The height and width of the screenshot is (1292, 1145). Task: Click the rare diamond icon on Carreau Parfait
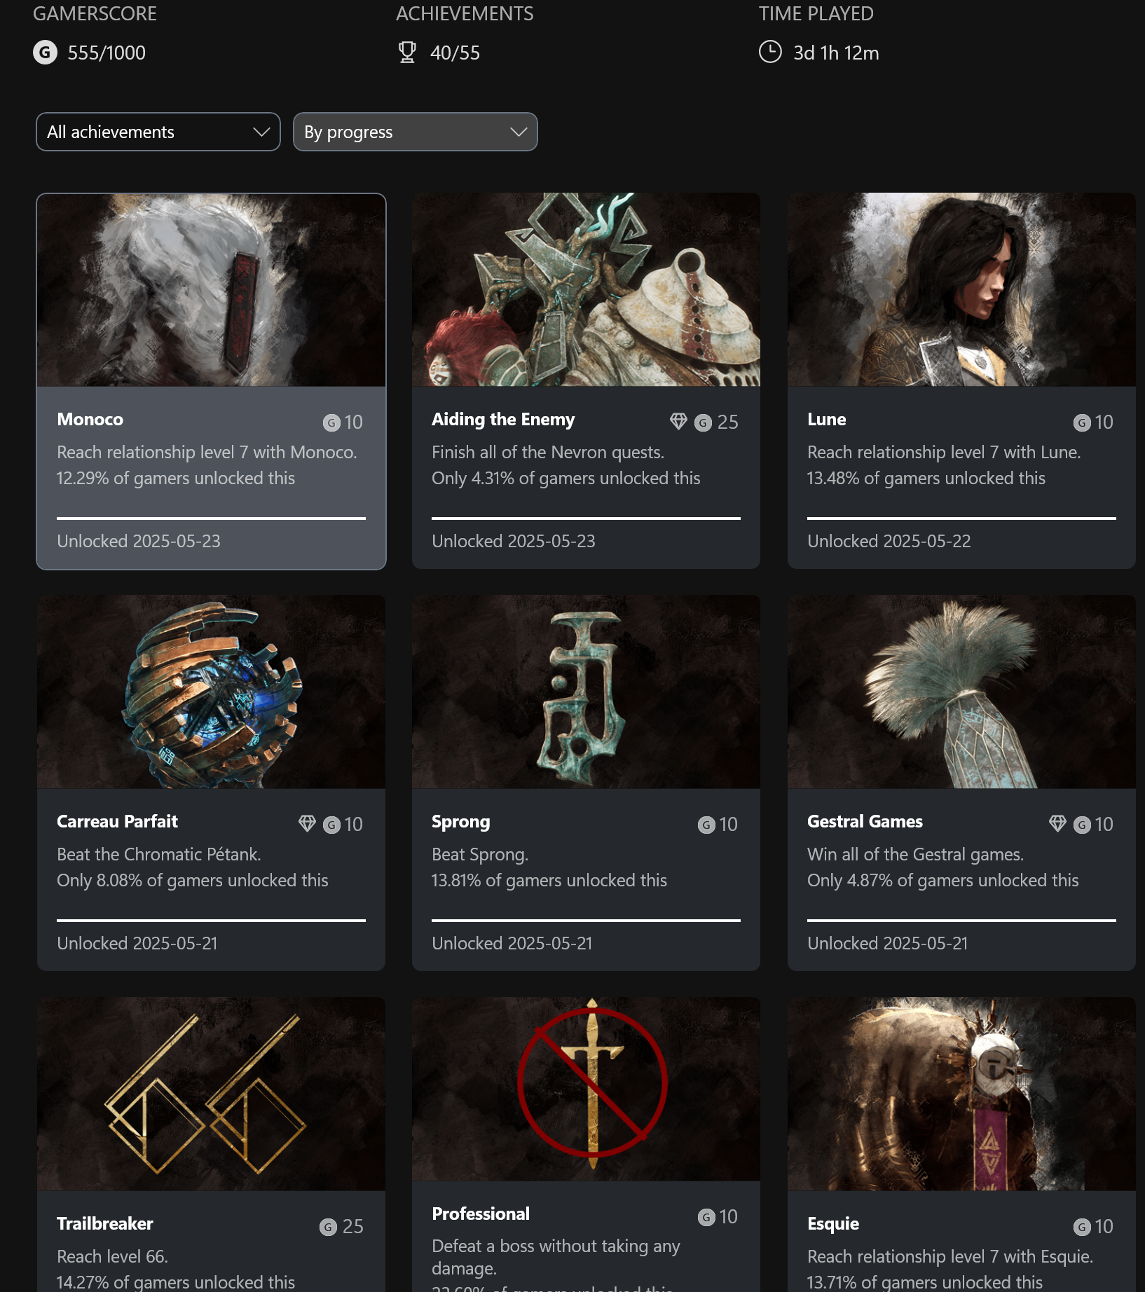(x=307, y=823)
